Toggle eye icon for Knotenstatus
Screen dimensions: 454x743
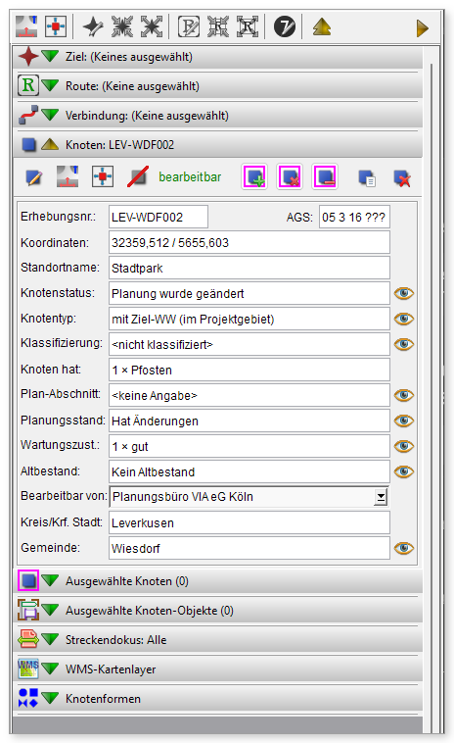[404, 293]
